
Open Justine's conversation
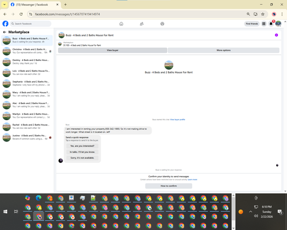(x=27, y=137)
